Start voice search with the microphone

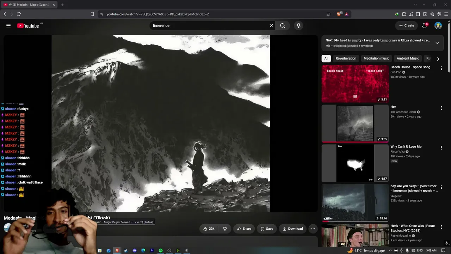(298, 25)
